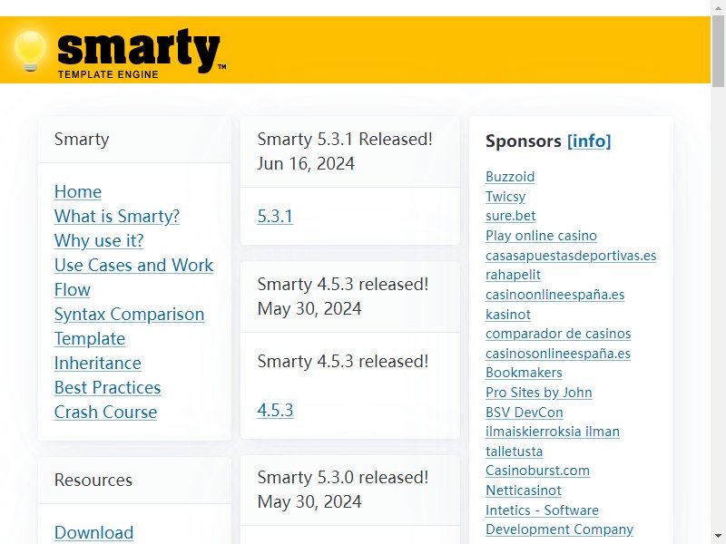Go to Why use it? link
The width and height of the screenshot is (726, 544).
pyautogui.click(x=99, y=240)
